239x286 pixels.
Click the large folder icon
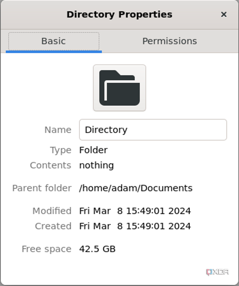pyautogui.click(x=119, y=87)
